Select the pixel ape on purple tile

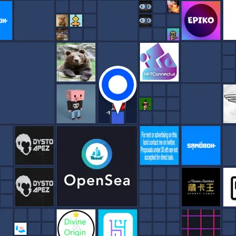click(x=173, y=34)
